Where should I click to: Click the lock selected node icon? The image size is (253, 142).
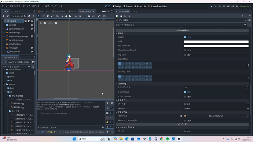click(89, 16)
